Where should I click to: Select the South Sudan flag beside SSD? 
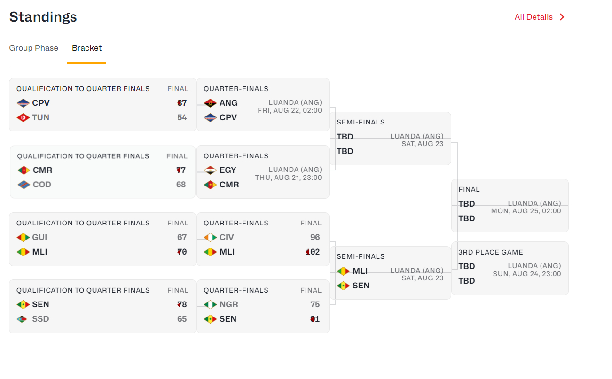pyautogui.click(x=23, y=319)
